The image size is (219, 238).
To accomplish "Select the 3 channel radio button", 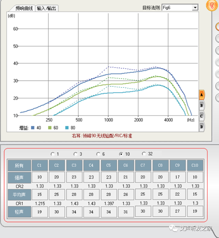I will coord(75,154).
